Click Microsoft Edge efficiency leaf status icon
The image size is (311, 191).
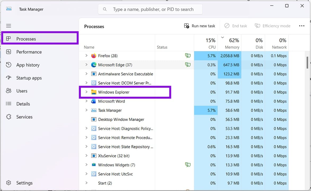(188, 64)
